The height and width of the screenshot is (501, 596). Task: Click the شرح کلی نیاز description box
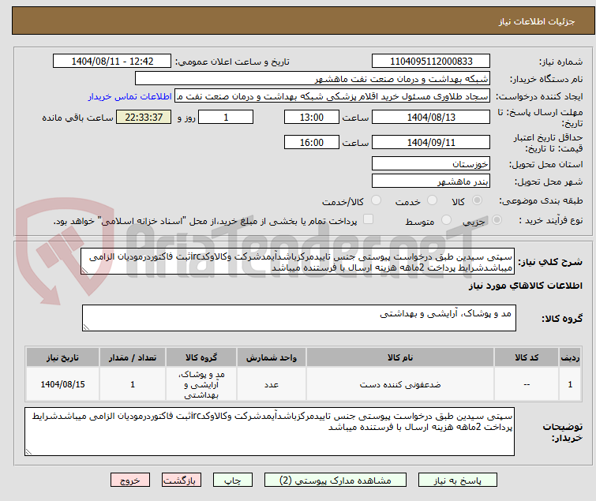click(x=298, y=261)
